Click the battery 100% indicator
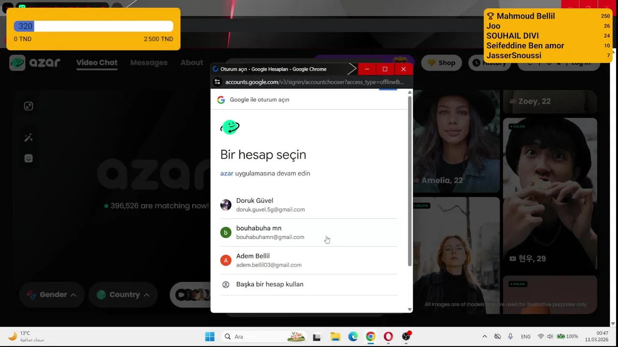The height and width of the screenshot is (347, 618). coord(567,336)
